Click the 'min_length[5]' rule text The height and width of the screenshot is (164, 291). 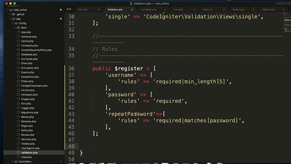(205, 82)
